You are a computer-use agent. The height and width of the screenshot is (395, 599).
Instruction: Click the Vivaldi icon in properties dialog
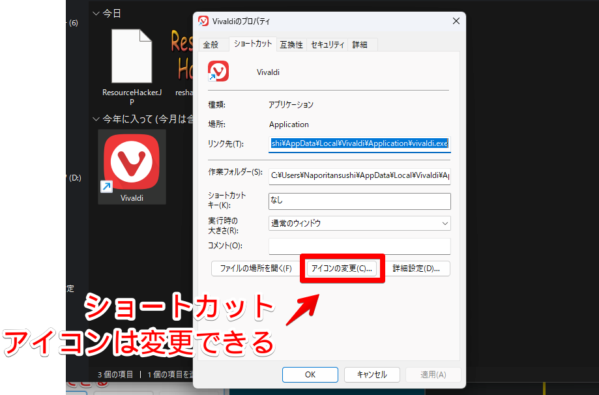pyautogui.click(x=218, y=71)
